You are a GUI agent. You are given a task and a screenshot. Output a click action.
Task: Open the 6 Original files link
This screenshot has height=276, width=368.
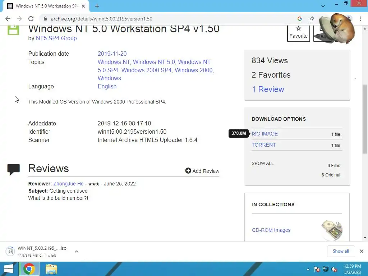[x=331, y=175]
